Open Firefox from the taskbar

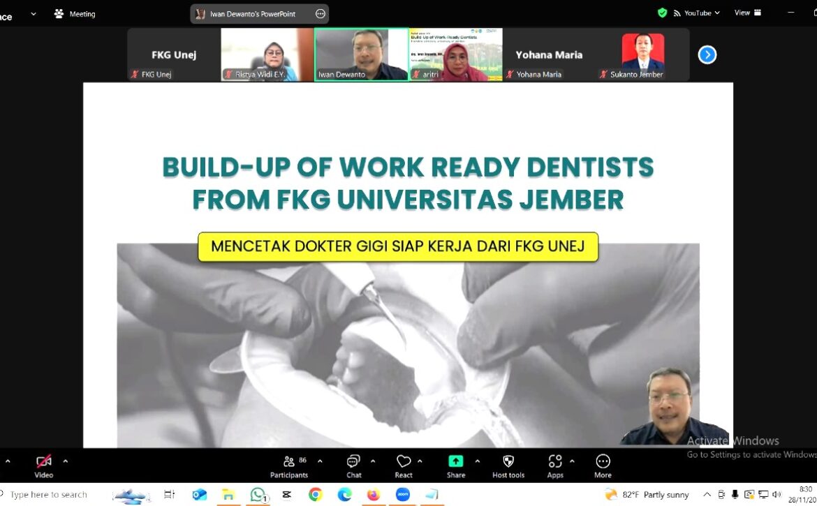(x=374, y=495)
